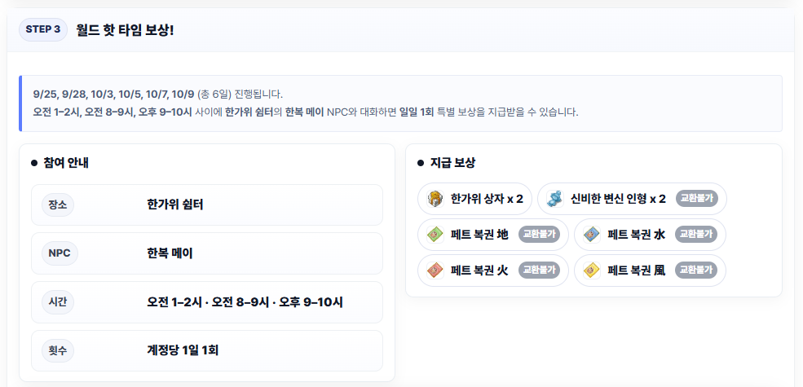The width and height of the screenshot is (803, 387).
Task: Click 교환불가 tag beside 페트 복권 地
Action: tap(539, 235)
